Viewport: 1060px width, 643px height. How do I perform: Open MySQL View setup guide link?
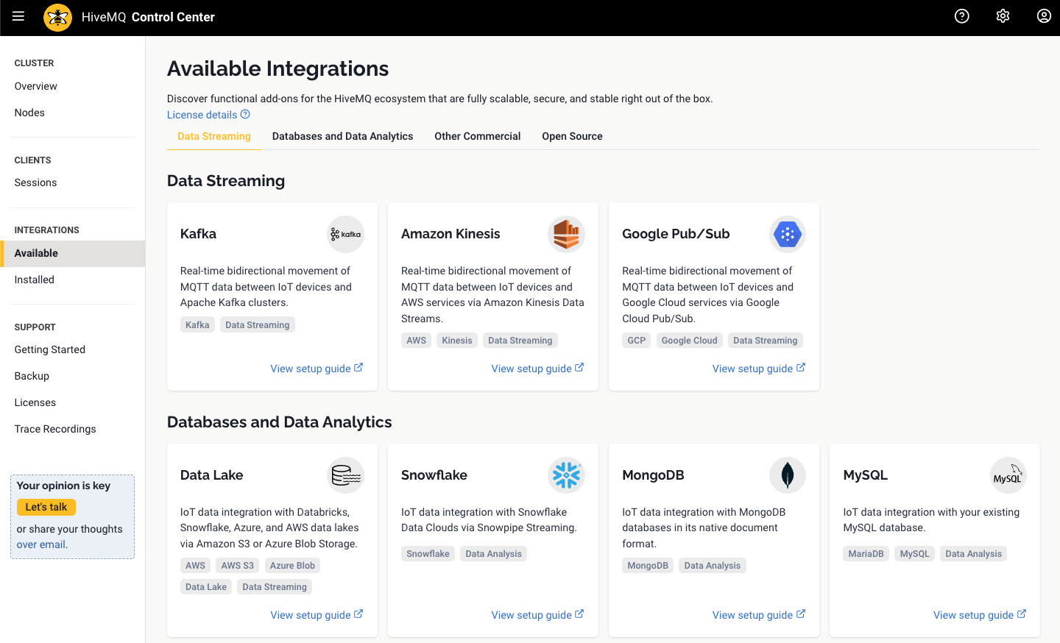click(x=980, y=615)
